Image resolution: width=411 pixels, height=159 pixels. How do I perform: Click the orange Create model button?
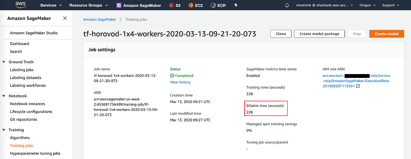387,34
